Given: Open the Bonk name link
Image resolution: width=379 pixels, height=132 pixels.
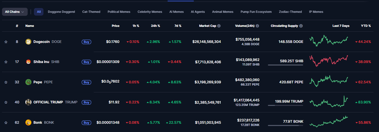Looking at the screenshot, I should (38, 122).
